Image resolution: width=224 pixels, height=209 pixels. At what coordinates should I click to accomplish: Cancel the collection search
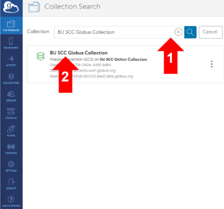coord(211,32)
